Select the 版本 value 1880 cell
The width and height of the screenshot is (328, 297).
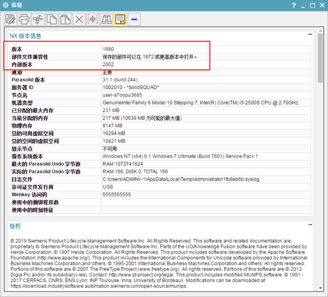point(108,49)
